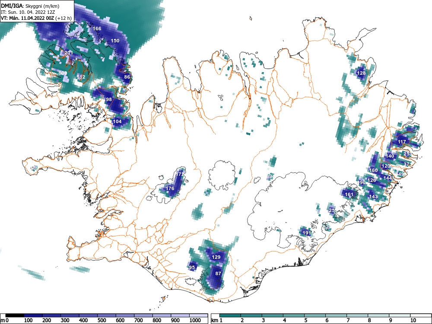Click the map value 95

pos(192,267)
